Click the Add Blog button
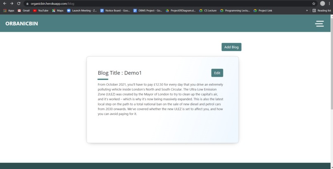The image size is (333, 169). pyautogui.click(x=231, y=47)
